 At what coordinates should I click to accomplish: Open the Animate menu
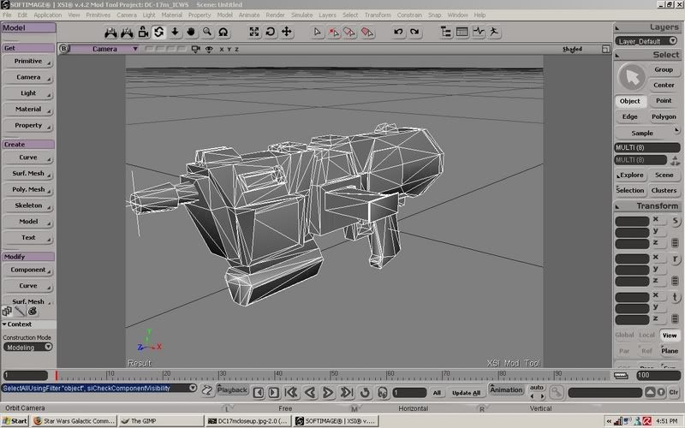tap(249, 15)
